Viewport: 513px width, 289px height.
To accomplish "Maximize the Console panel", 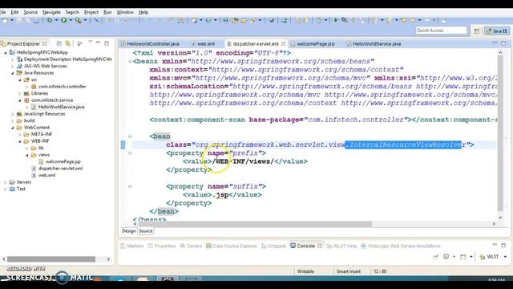I will pyautogui.click(x=503, y=246).
